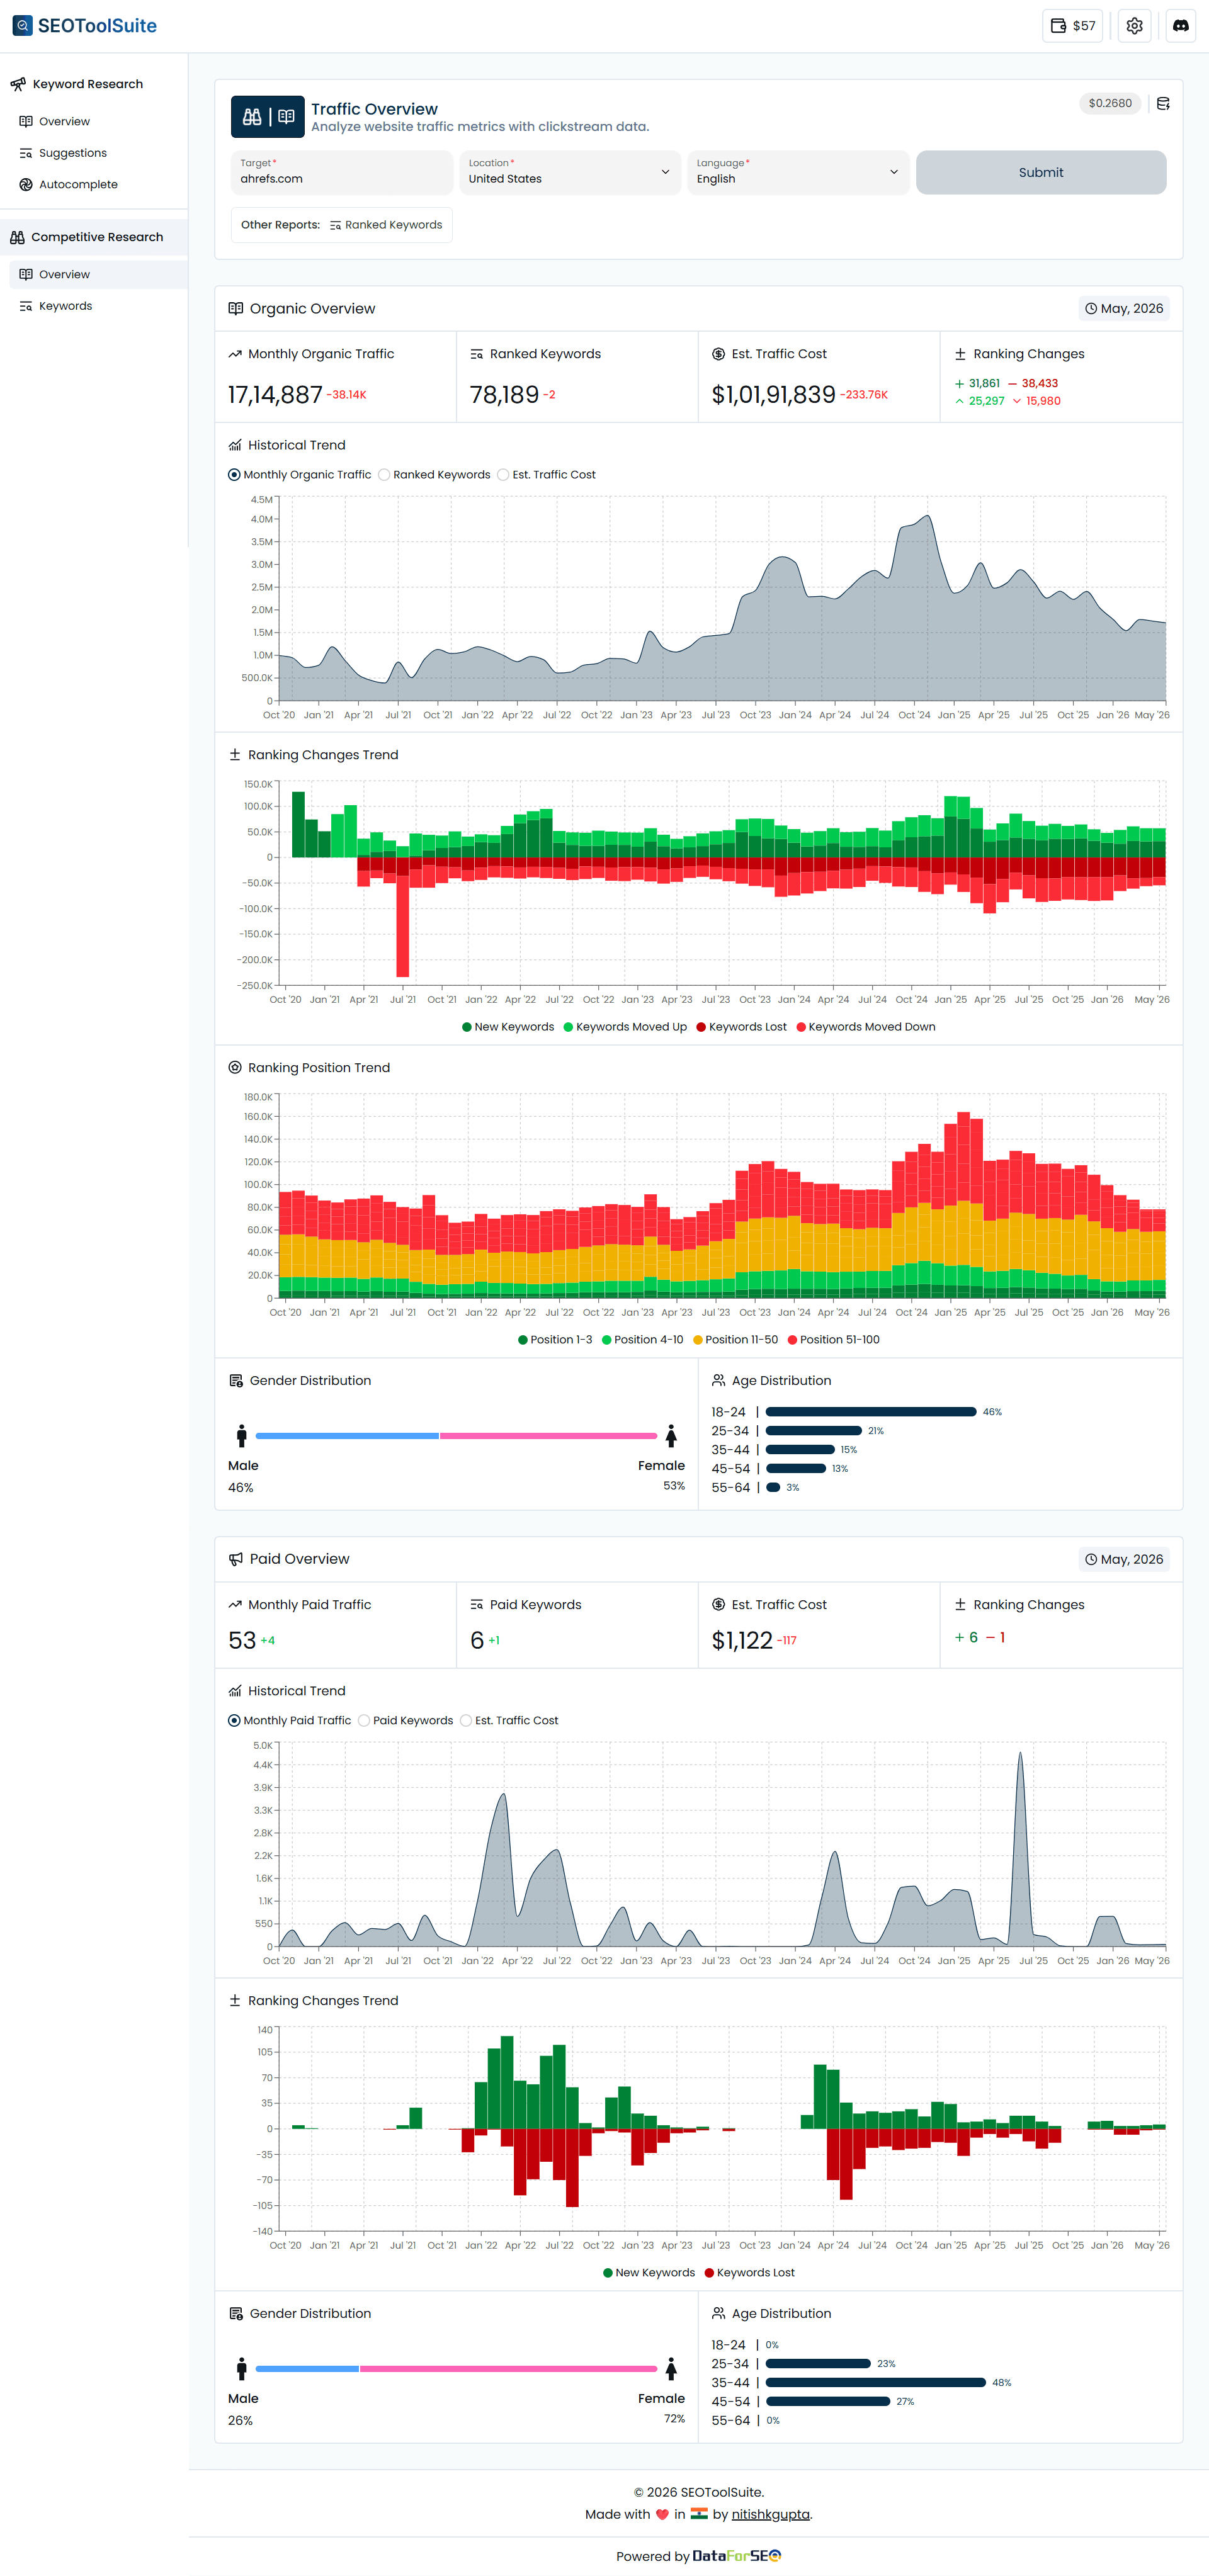Screen dimensions: 1209x2576
Task: Click the Submit button
Action: click(1040, 173)
